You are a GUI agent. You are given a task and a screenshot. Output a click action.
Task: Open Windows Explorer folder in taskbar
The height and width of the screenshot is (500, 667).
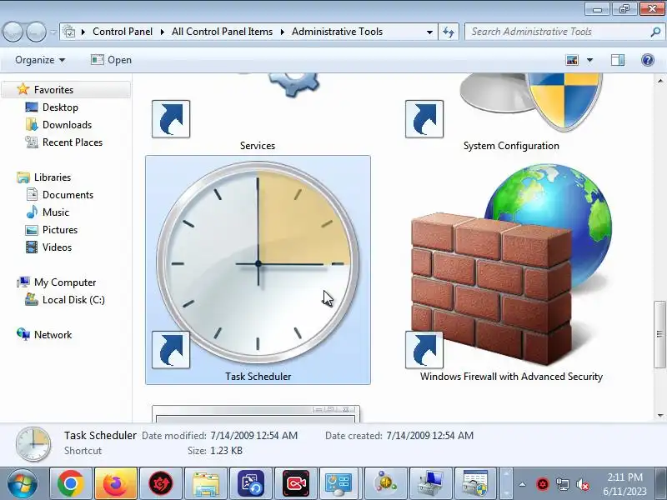[206, 483]
